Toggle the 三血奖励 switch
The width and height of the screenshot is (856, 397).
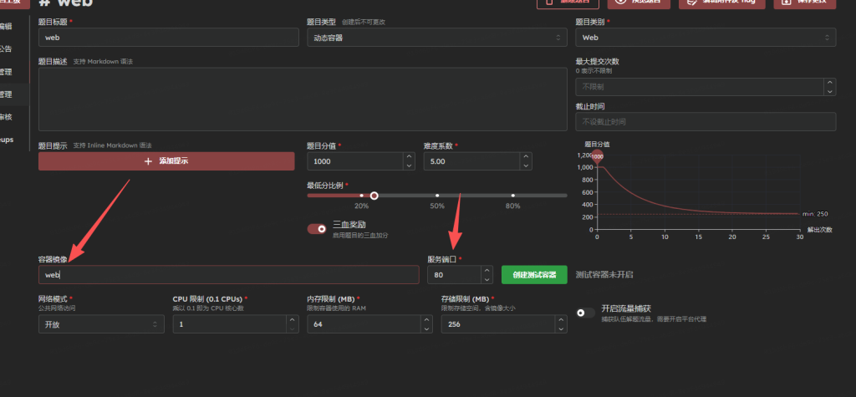click(317, 229)
